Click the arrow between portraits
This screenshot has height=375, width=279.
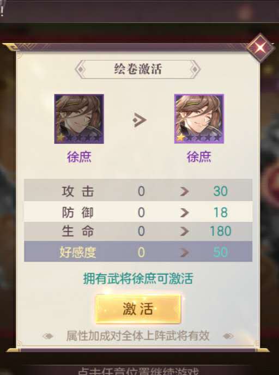pos(139,120)
